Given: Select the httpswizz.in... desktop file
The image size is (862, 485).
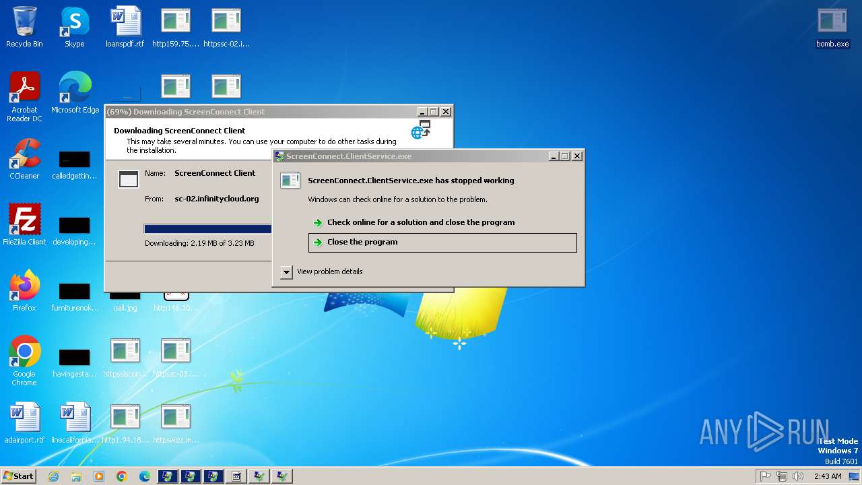Looking at the screenshot, I should click(x=176, y=423).
